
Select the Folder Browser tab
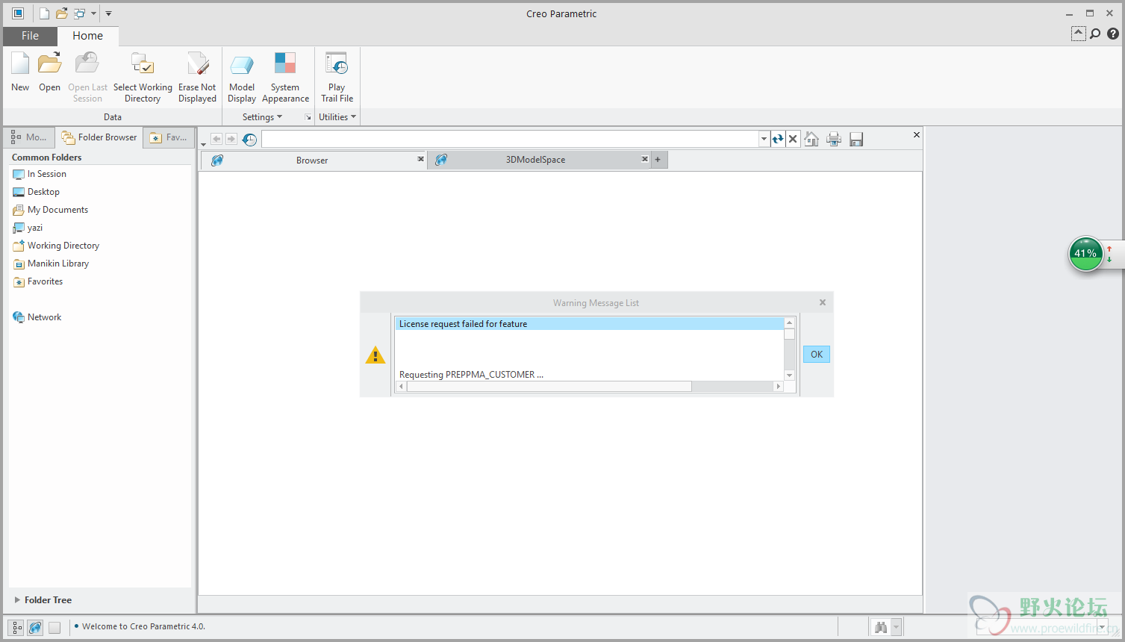[99, 137]
